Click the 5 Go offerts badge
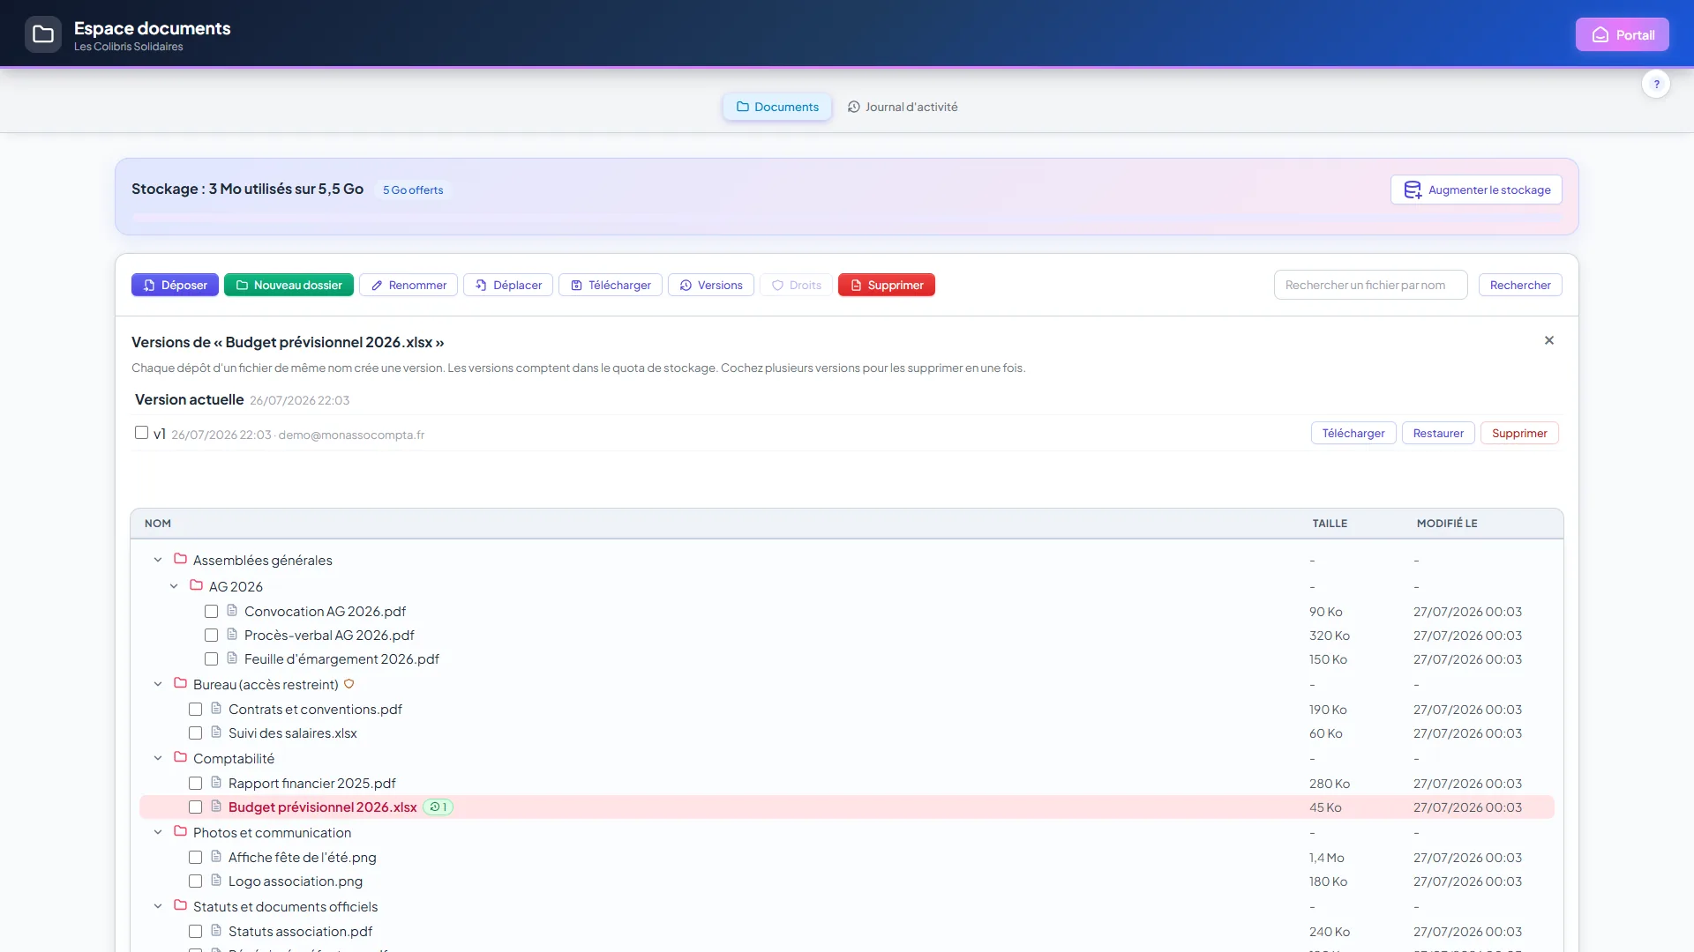The height and width of the screenshot is (952, 1694). tap(413, 190)
